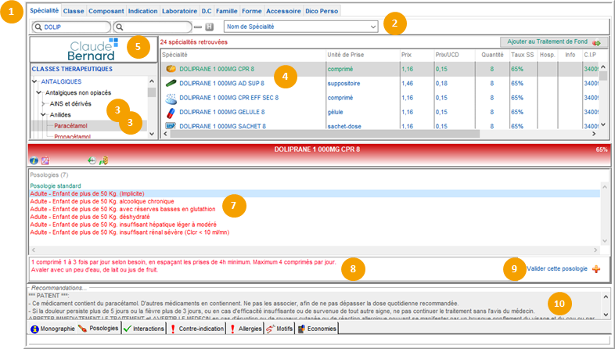This screenshot has height=349, width=615.
Task: Collapse the Antalgiques non opiacés node
Action: click(x=38, y=92)
